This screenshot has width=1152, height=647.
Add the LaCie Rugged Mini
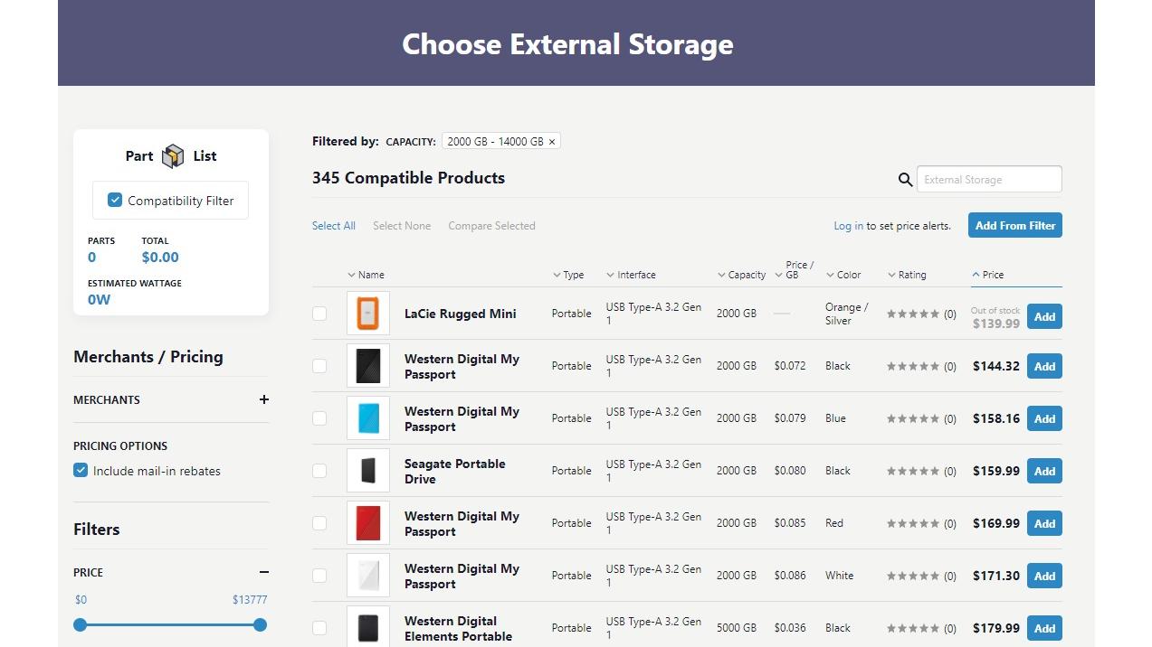(x=1044, y=317)
